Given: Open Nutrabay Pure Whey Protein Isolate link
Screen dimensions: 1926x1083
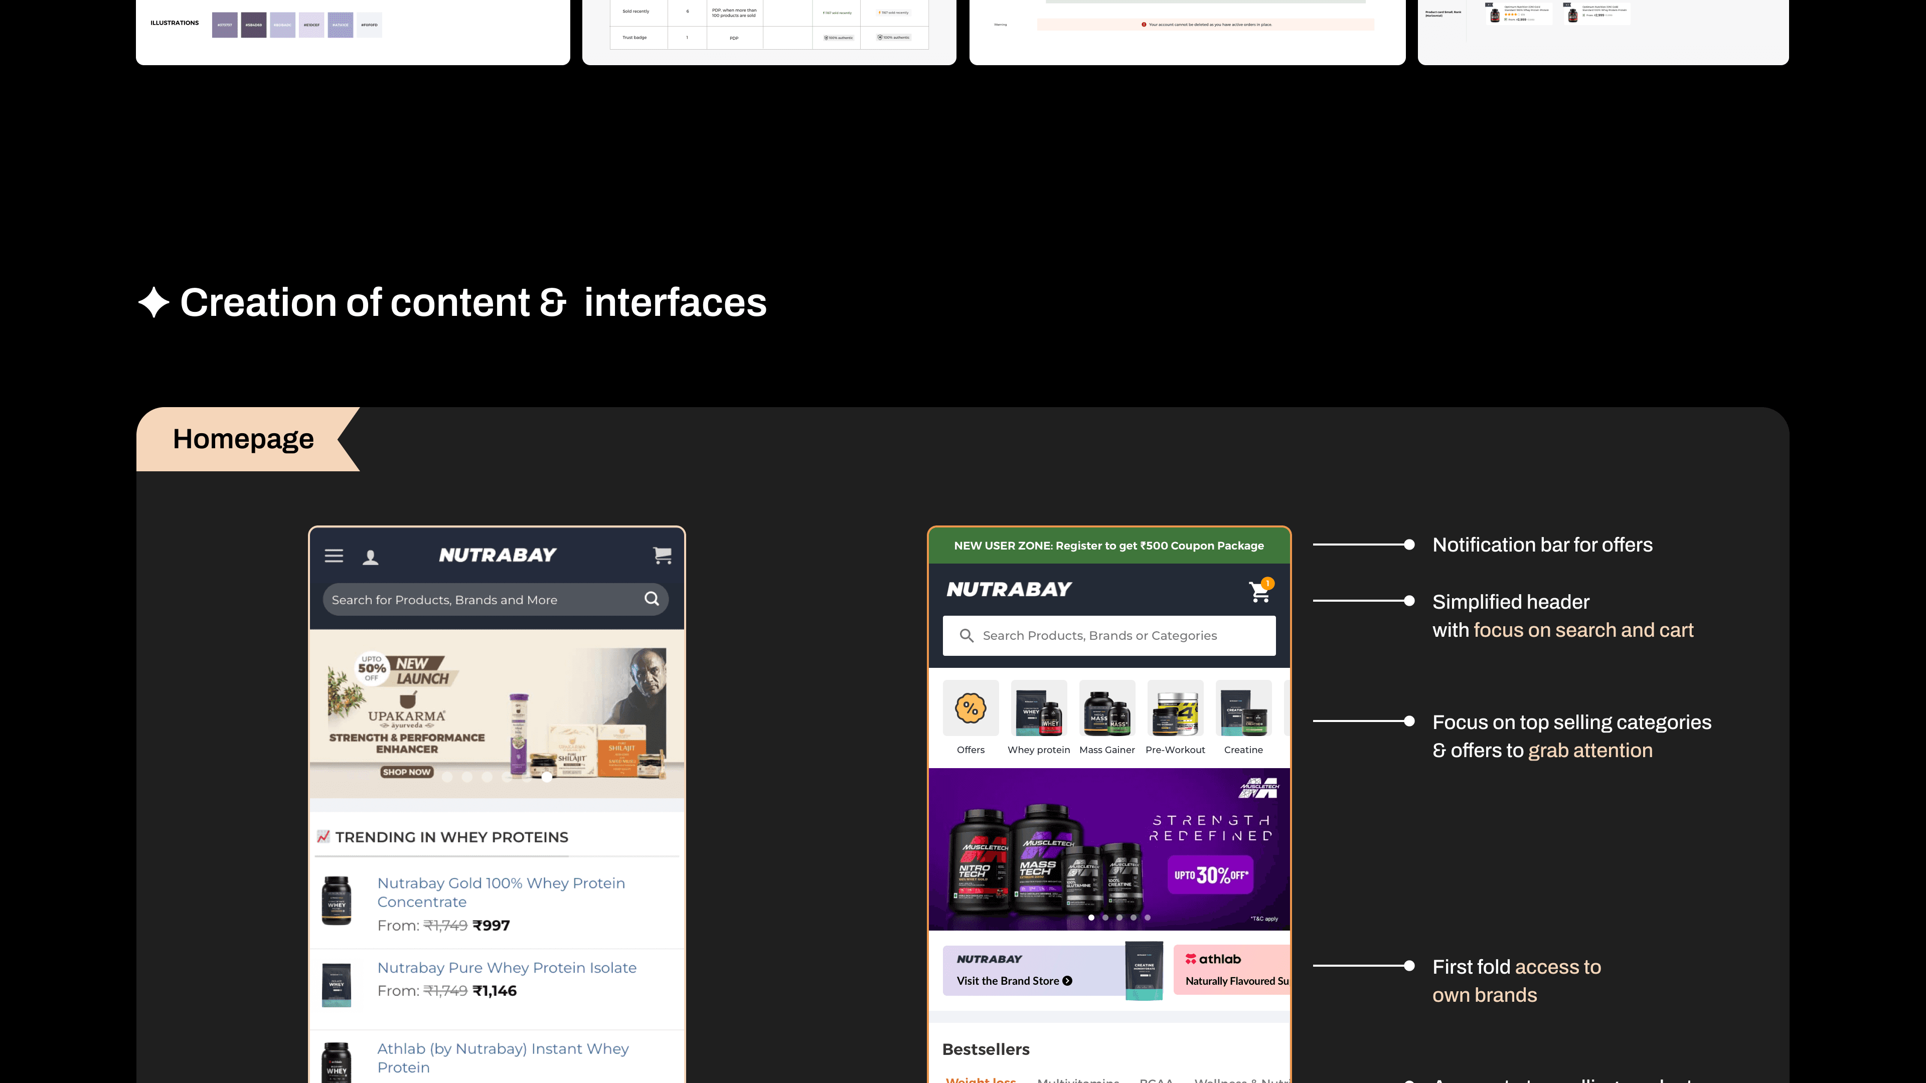Looking at the screenshot, I should [506, 968].
